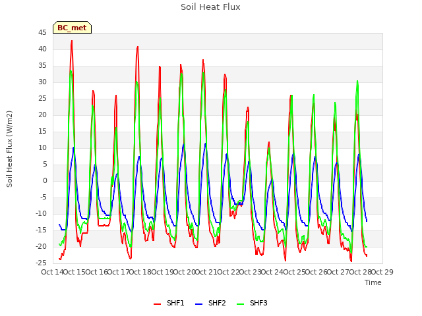Click the red SHF1 legend color marker
Image resolution: width=422 pixels, height=316 pixels.
pos(157,304)
